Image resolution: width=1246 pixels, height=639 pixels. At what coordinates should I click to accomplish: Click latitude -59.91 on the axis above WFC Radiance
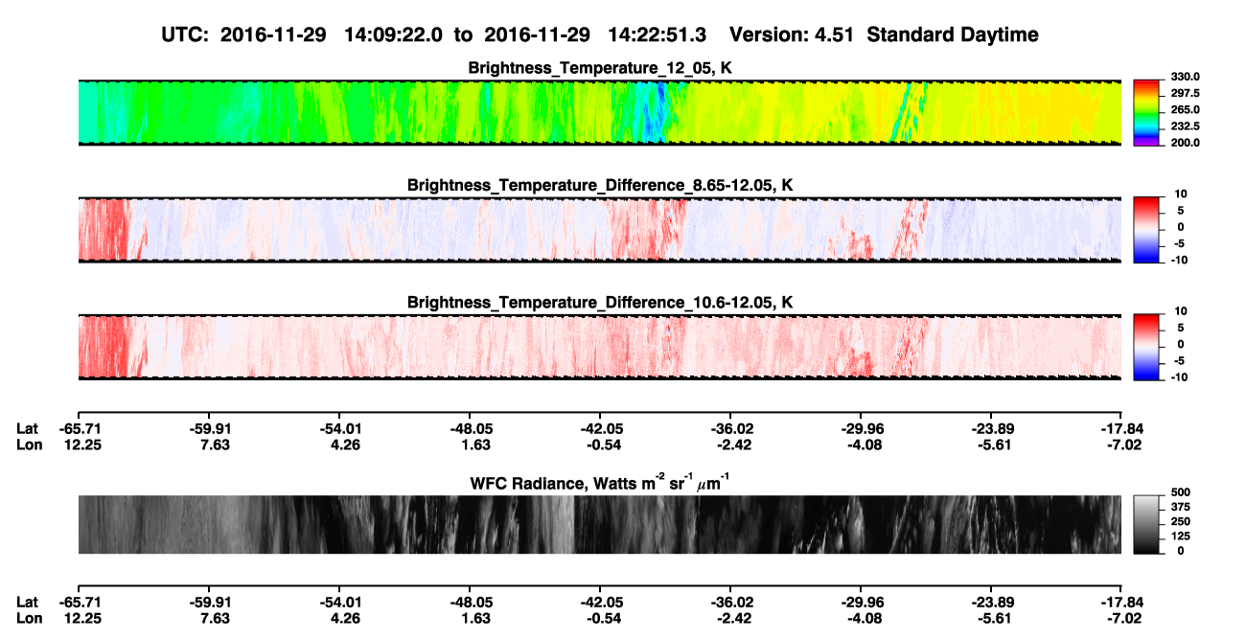pyautogui.click(x=209, y=428)
